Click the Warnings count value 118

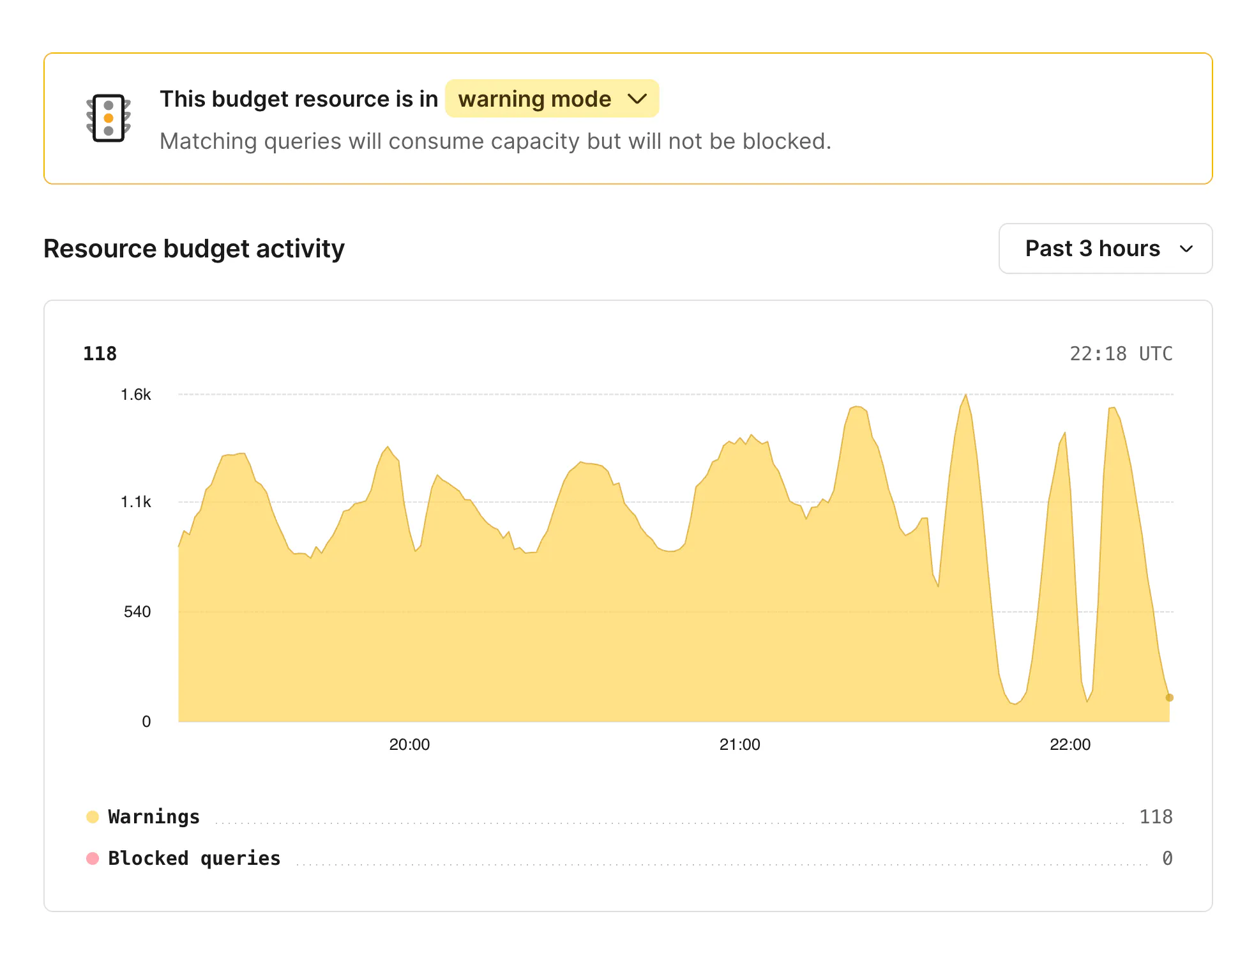[1156, 816]
